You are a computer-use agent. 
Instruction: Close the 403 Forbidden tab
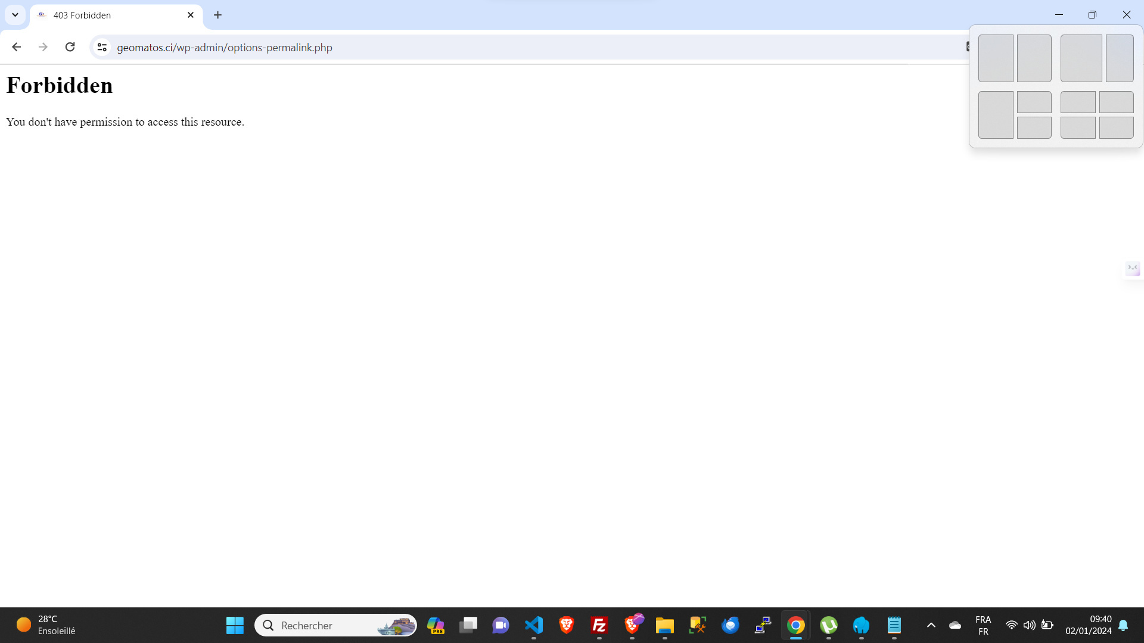pos(191,15)
